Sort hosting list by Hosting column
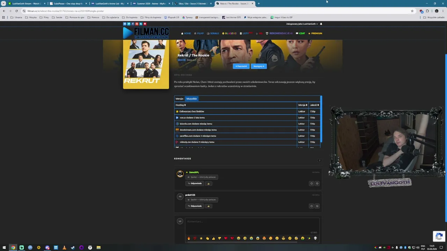This screenshot has width=447, height=251. (x=181, y=105)
